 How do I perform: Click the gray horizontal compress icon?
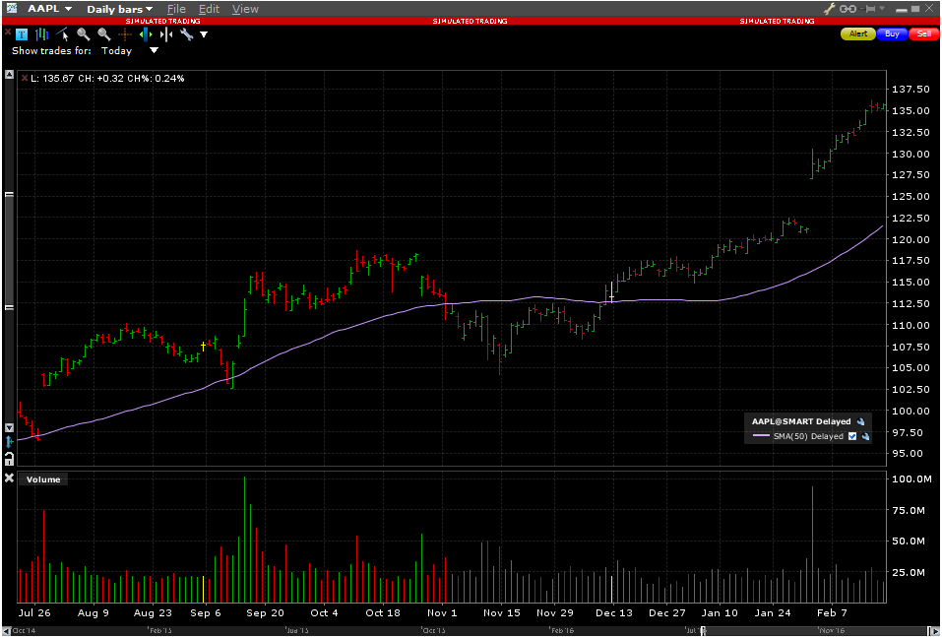point(166,34)
